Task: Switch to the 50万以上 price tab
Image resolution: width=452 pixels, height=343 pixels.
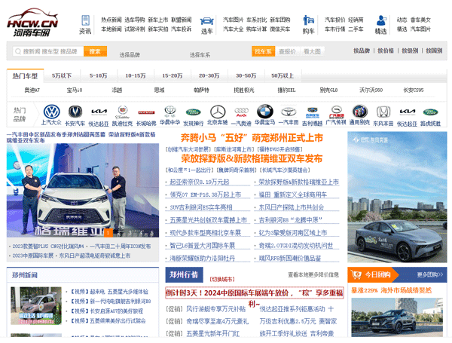Action: tap(282, 76)
